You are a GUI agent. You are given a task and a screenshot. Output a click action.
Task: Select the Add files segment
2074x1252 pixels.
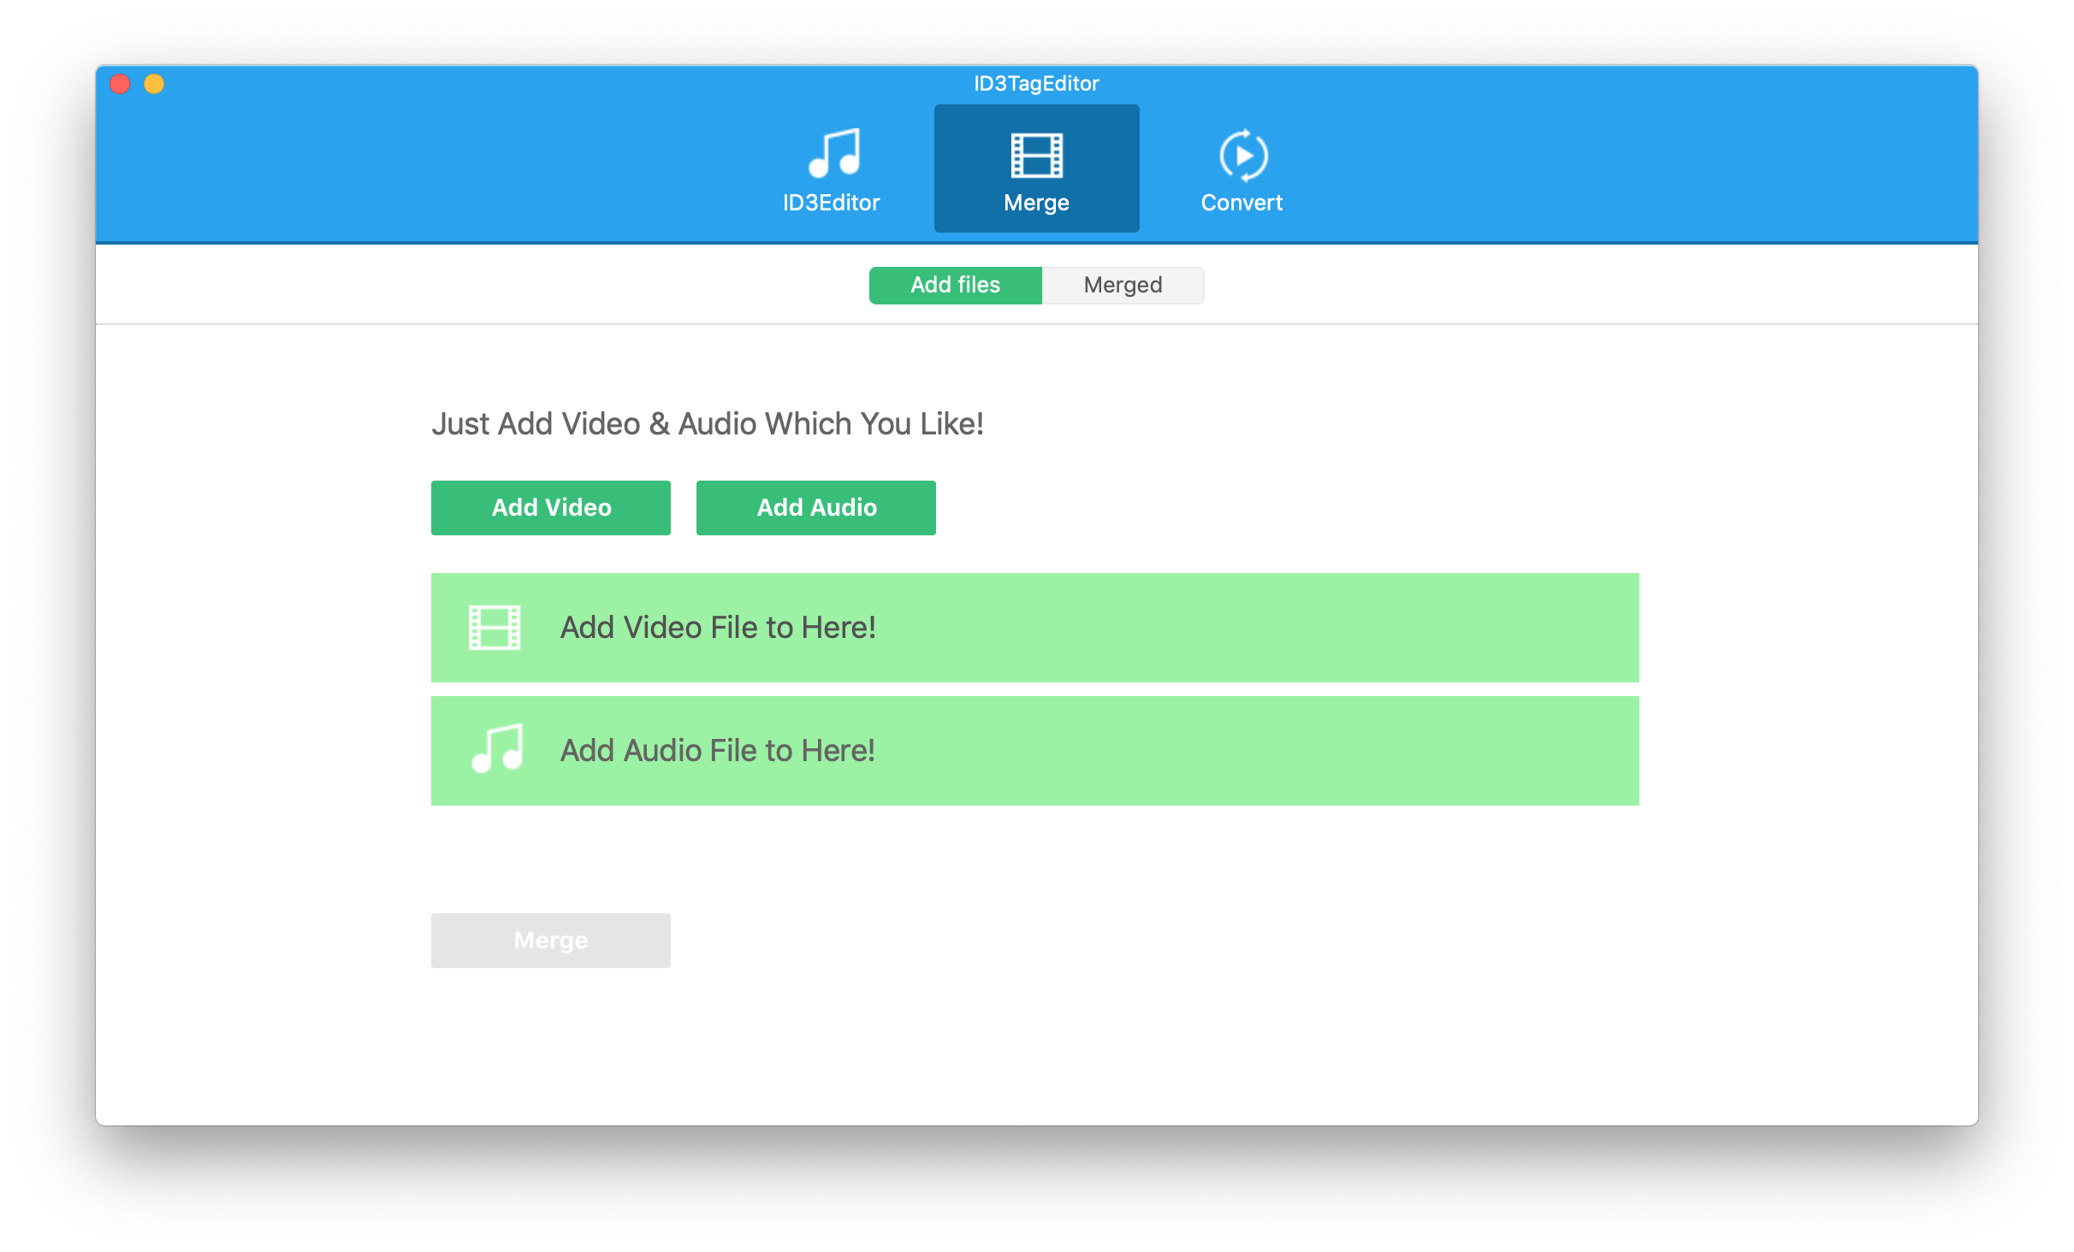point(955,285)
